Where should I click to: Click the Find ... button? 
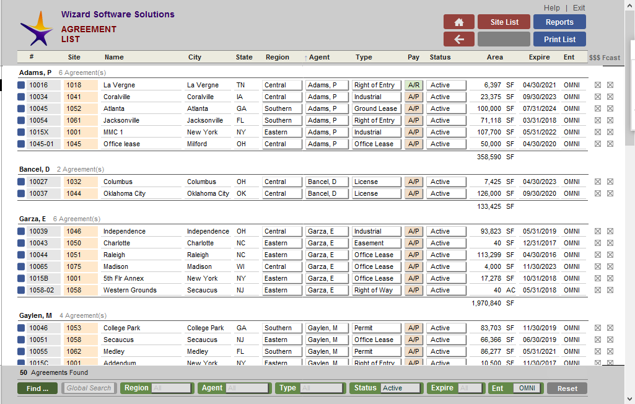pyautogui.click(x=37, y=388)
